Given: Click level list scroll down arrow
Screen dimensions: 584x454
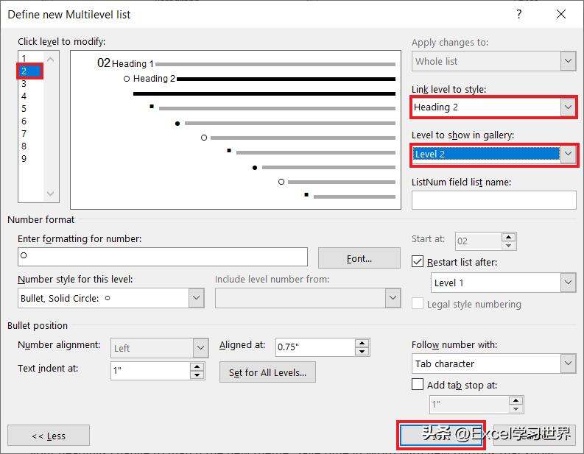Looking at the screenshot, I should (x=51, y=194).
